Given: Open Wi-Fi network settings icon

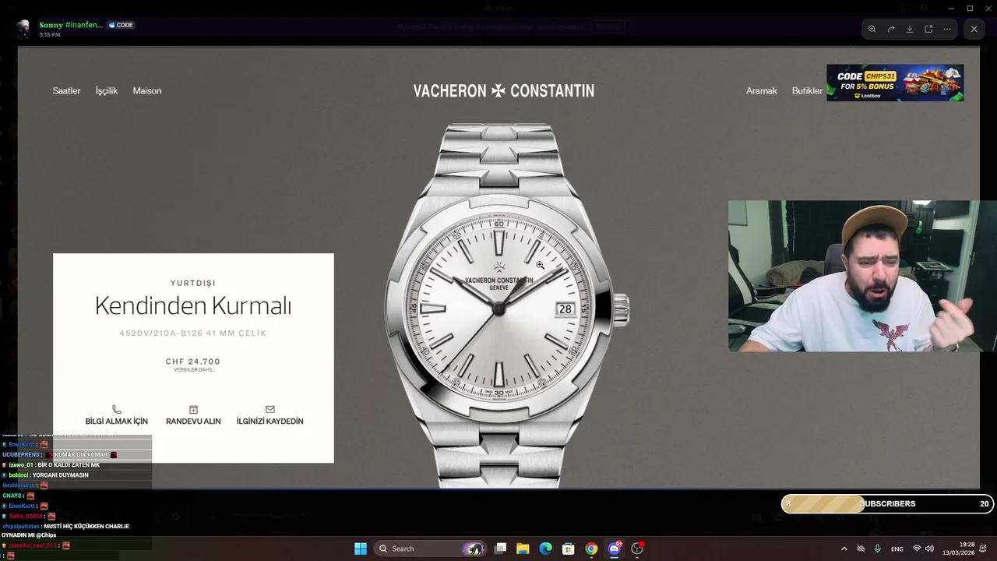Looking at the screenshot, I should click(917, 549).
